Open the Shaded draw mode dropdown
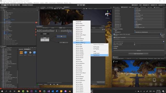 tap(46, 9)
